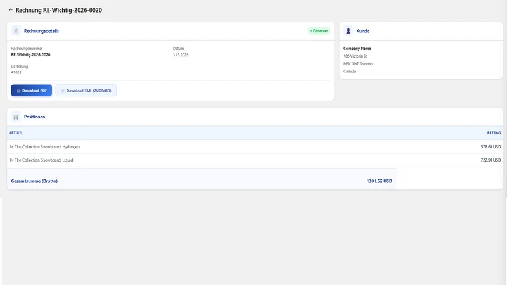The image size is (507, 285).
Task: Download the invoice as PDF
Action: tap(31, 91)
